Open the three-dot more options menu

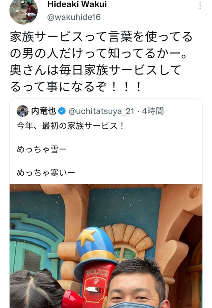tap(200, 6)
